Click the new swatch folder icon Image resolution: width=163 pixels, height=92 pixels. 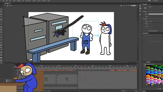160,89
